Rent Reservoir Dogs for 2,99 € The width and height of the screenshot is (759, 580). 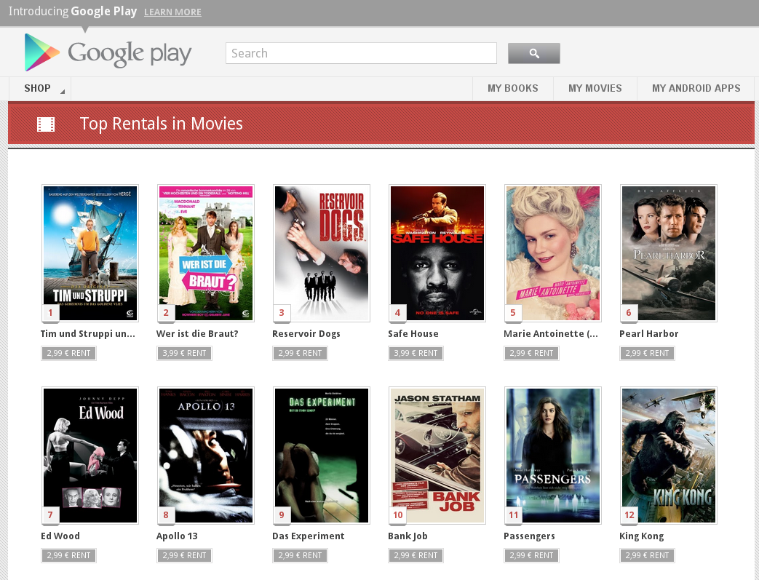coord(300,354)
